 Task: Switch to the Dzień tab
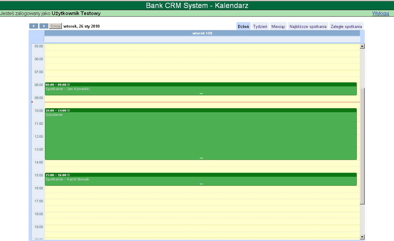pos(243,26)
